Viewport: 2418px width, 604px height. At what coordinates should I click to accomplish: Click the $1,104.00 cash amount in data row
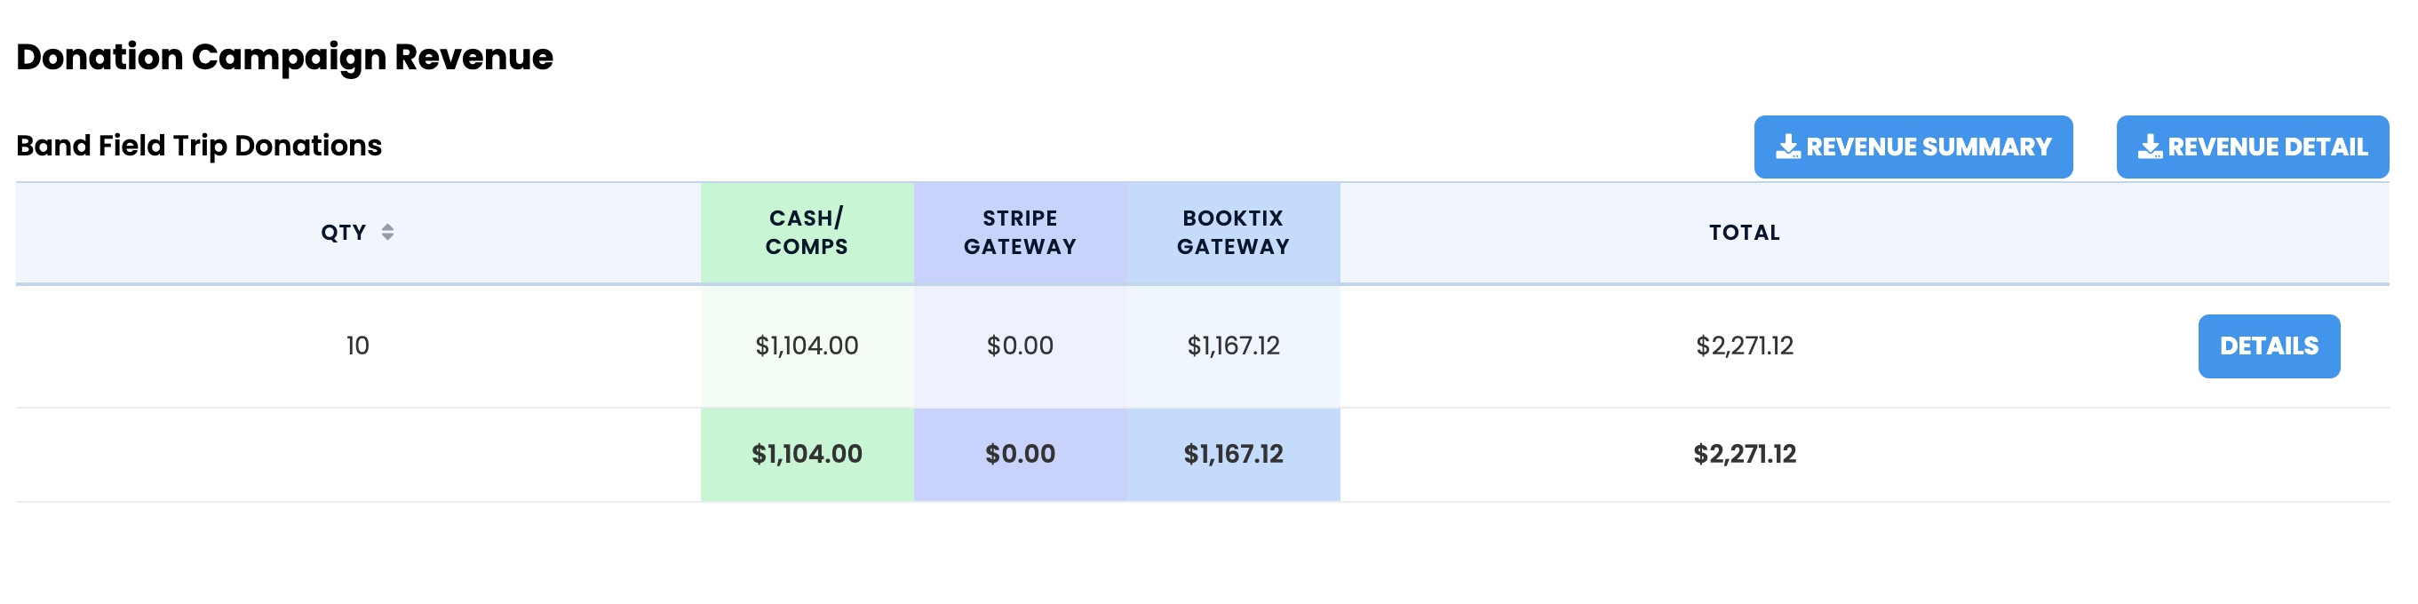[x=807, y=346]
